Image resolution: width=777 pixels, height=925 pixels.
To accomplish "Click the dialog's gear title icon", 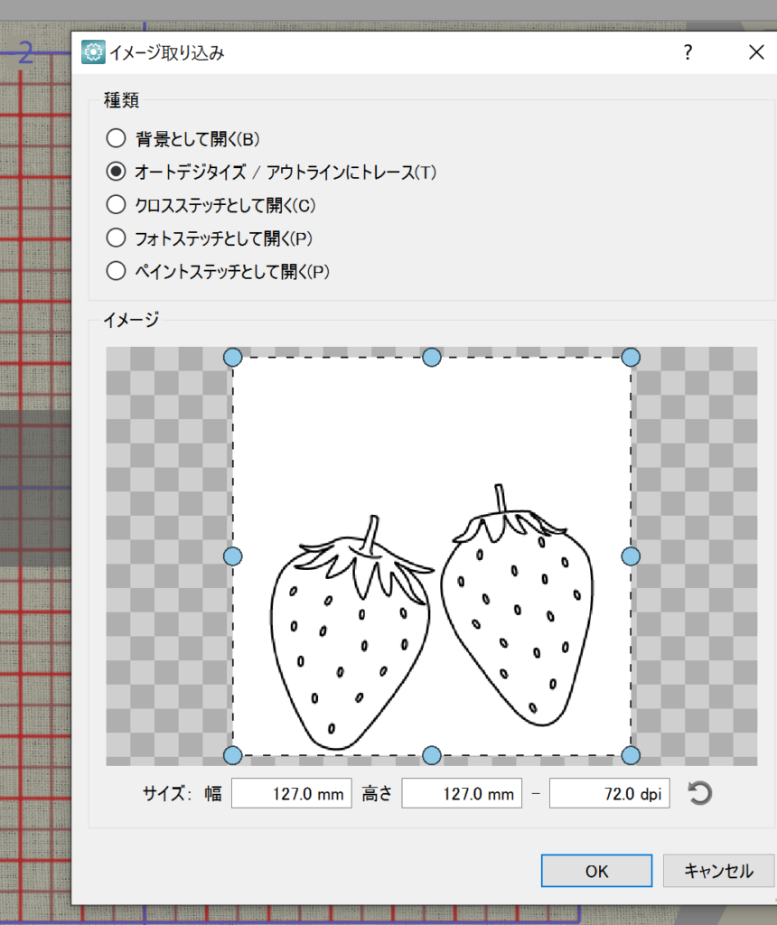I will pos(92,52).
